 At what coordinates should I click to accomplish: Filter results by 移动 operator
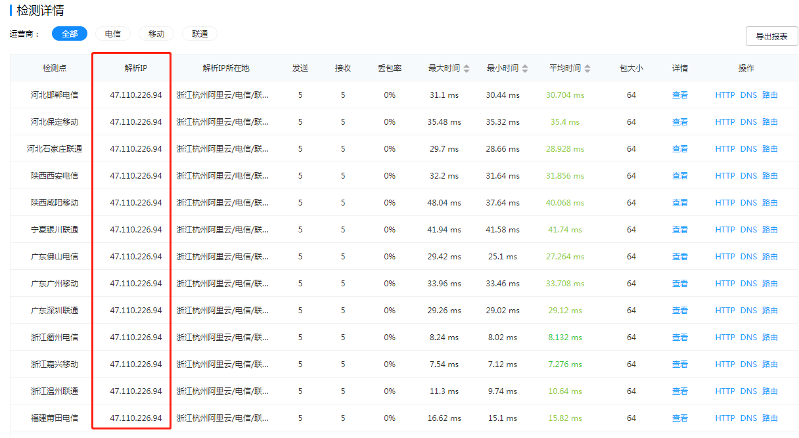(156, 34)
